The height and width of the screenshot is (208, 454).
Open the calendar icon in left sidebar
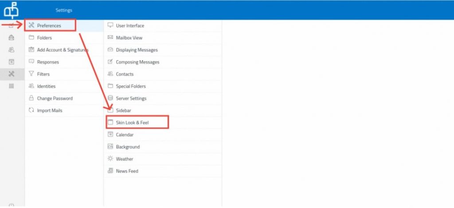(x=12, y=62)
